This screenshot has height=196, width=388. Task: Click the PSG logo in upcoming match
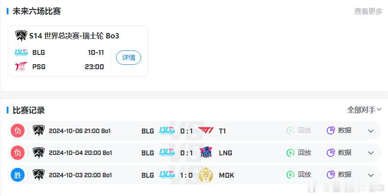(x=21, y=67)
